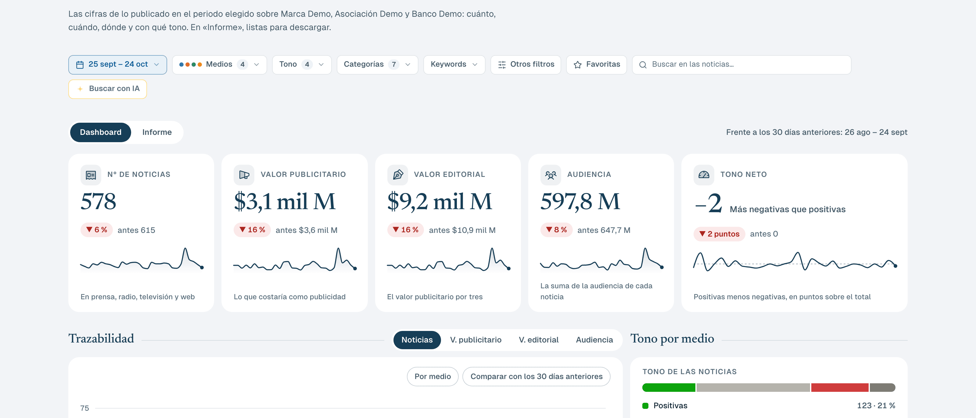
Task: Click the 597,8 M audience value
Action: pos(580,201)
